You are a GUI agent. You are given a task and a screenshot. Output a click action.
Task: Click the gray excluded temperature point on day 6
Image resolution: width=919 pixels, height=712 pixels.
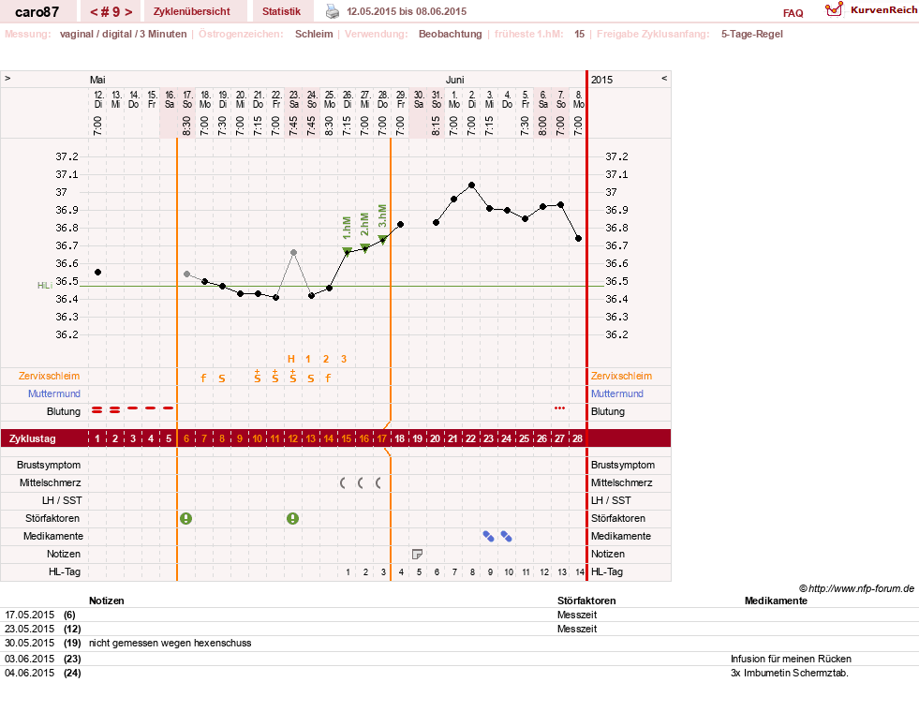187,274
